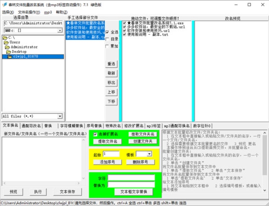Click the drive icon in drive selector
Screen dimensions: 269x206
(8, 30)
